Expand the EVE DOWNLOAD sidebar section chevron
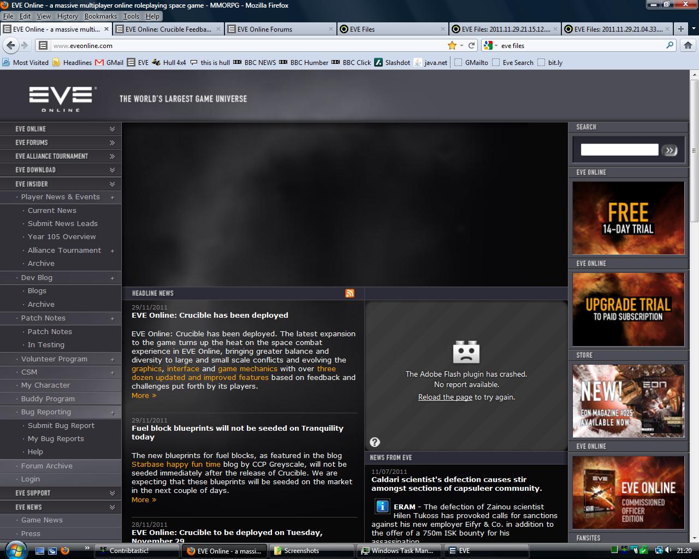Screen dimensions: 699x559 tap(112, 170)
